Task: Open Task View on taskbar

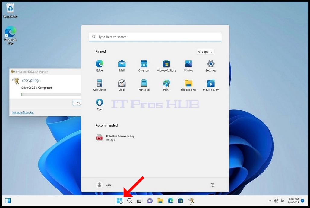Action: coord(140,201)
